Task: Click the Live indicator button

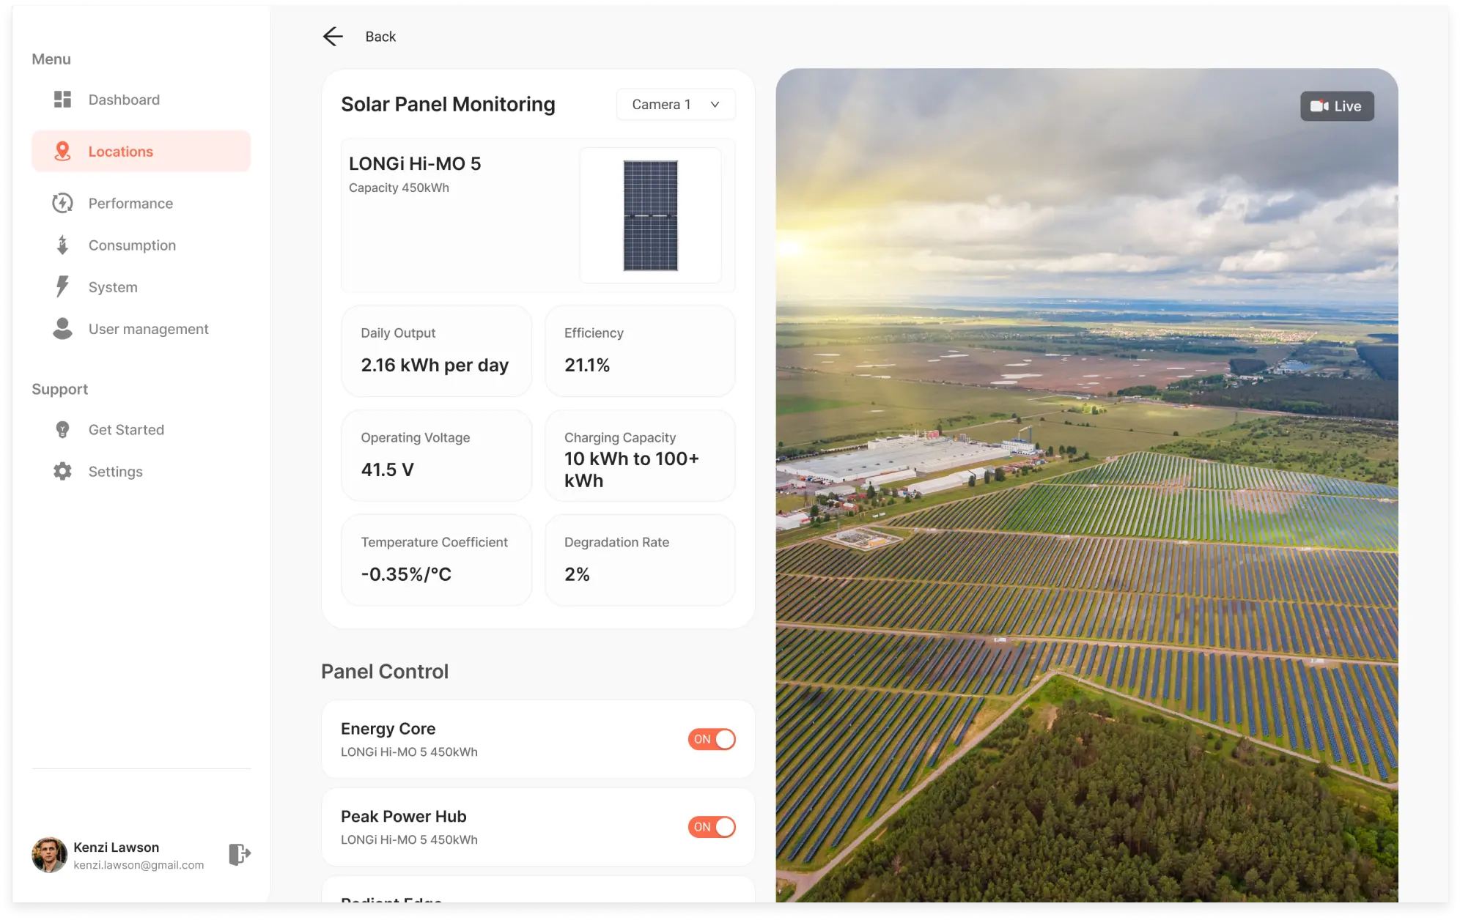Action: click(x=1336, y=105)
